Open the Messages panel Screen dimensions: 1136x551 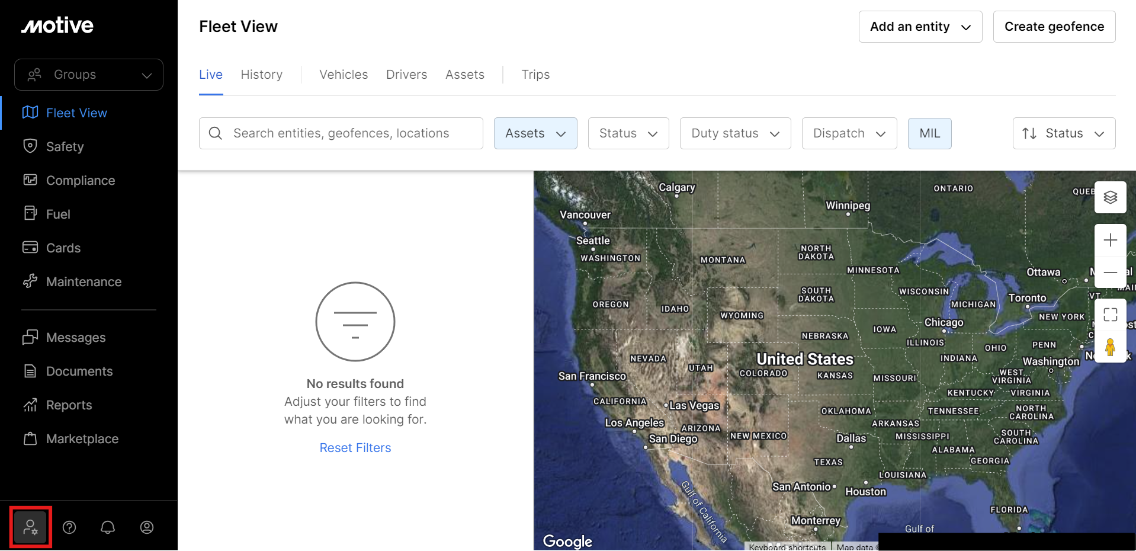tap(76, 337)
